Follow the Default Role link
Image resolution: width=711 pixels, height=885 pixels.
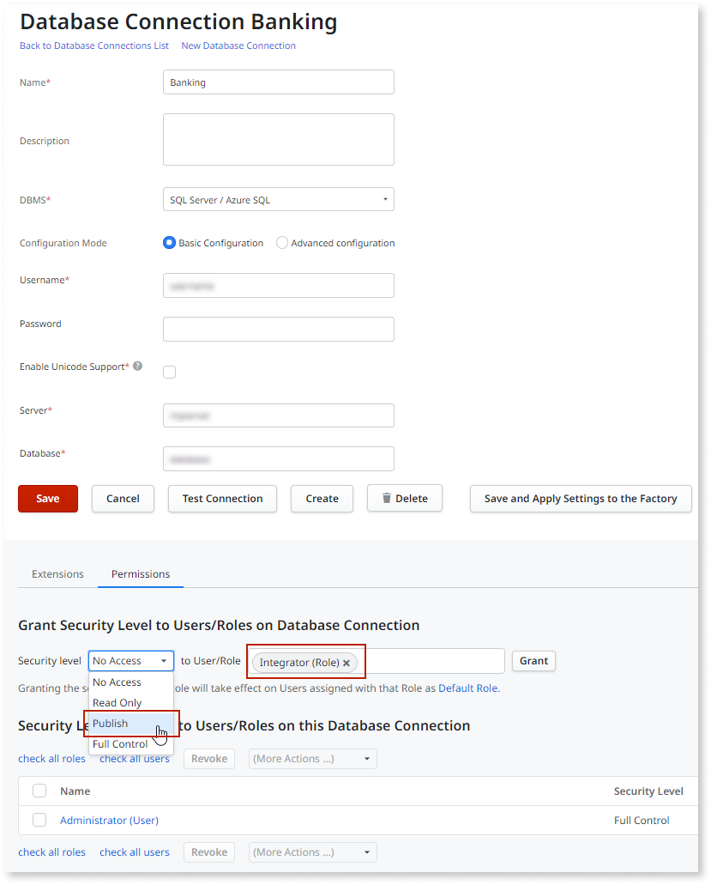(468, 688)
